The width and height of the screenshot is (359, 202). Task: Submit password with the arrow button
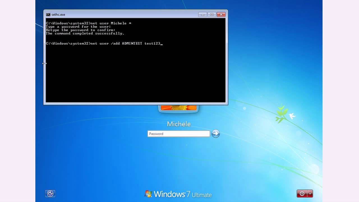pos(215,134)
